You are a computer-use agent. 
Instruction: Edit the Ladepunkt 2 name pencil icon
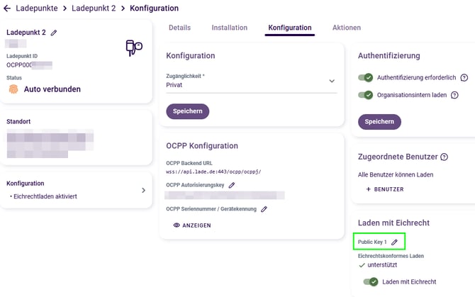click(54, 33)
